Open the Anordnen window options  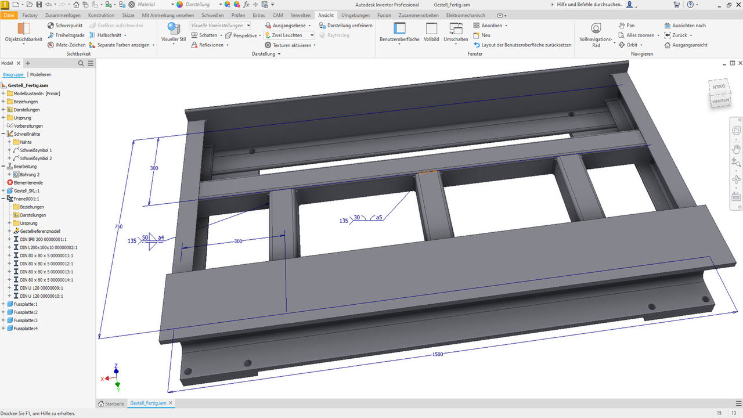coord(490,26)
